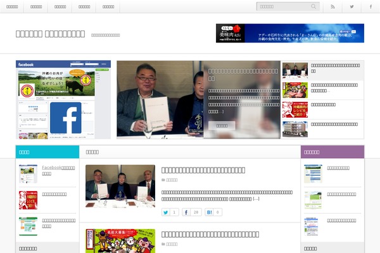Image resolution: width=380 pixels, height=253 pixels.
Task: Select slider thumbnail with colorful mascot characters
Action: click(x=295, y=90)
